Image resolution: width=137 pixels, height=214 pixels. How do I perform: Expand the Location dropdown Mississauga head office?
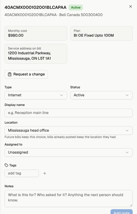click(x=69, y=130)
